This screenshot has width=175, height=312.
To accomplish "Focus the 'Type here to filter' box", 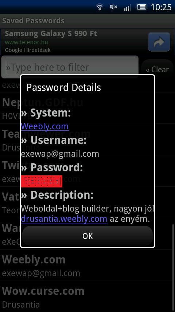I will coord(70,67).
